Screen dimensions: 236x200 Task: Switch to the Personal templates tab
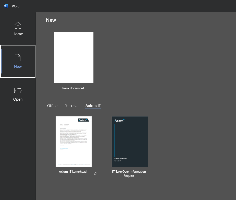pyautogui.click(x=71, y=106)
